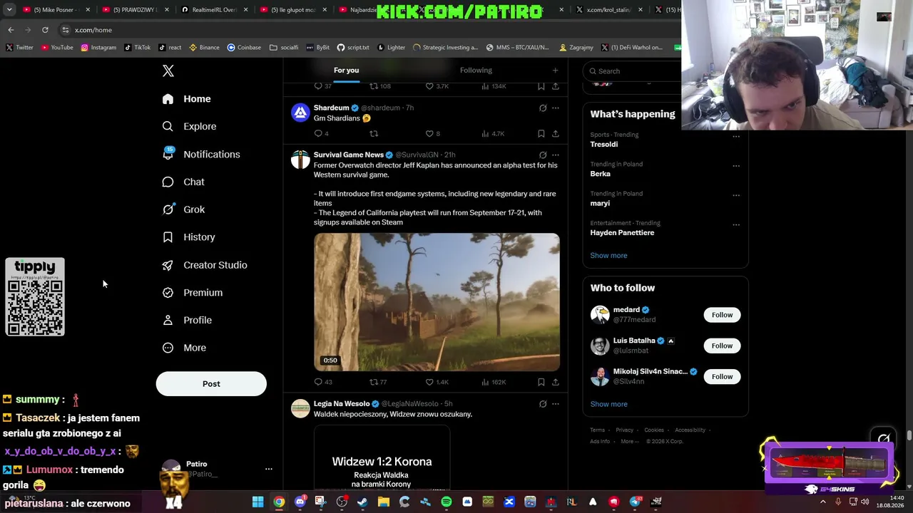
Task: Open more options on Survival Game News post
Action: [x=556, y=155]
